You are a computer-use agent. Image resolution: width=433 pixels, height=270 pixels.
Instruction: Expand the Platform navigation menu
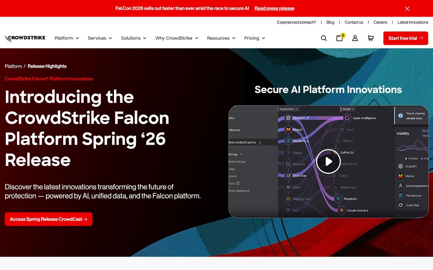(x=67, y=38)
